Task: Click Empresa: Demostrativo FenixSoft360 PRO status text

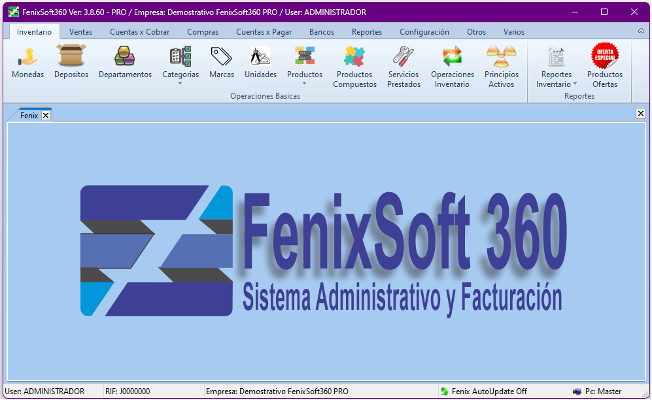Action: [x=277, y=392]
